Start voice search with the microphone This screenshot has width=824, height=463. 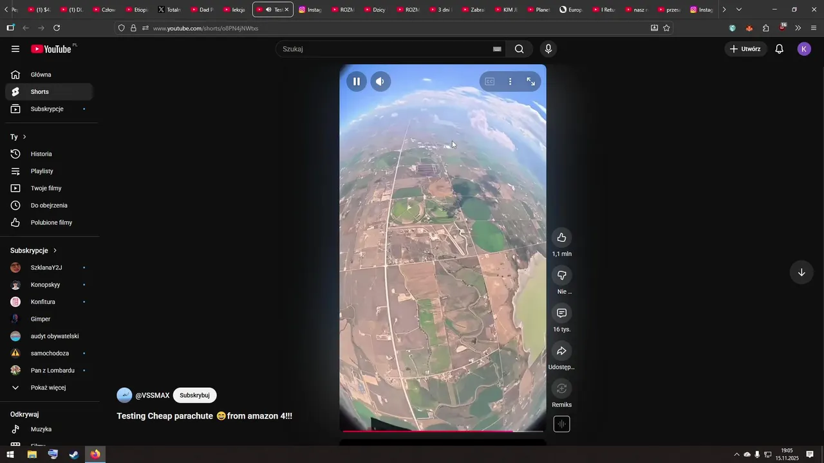pos(548,49)
